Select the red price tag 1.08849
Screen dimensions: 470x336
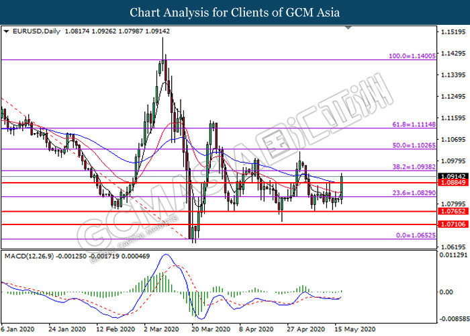pos(451,183)
